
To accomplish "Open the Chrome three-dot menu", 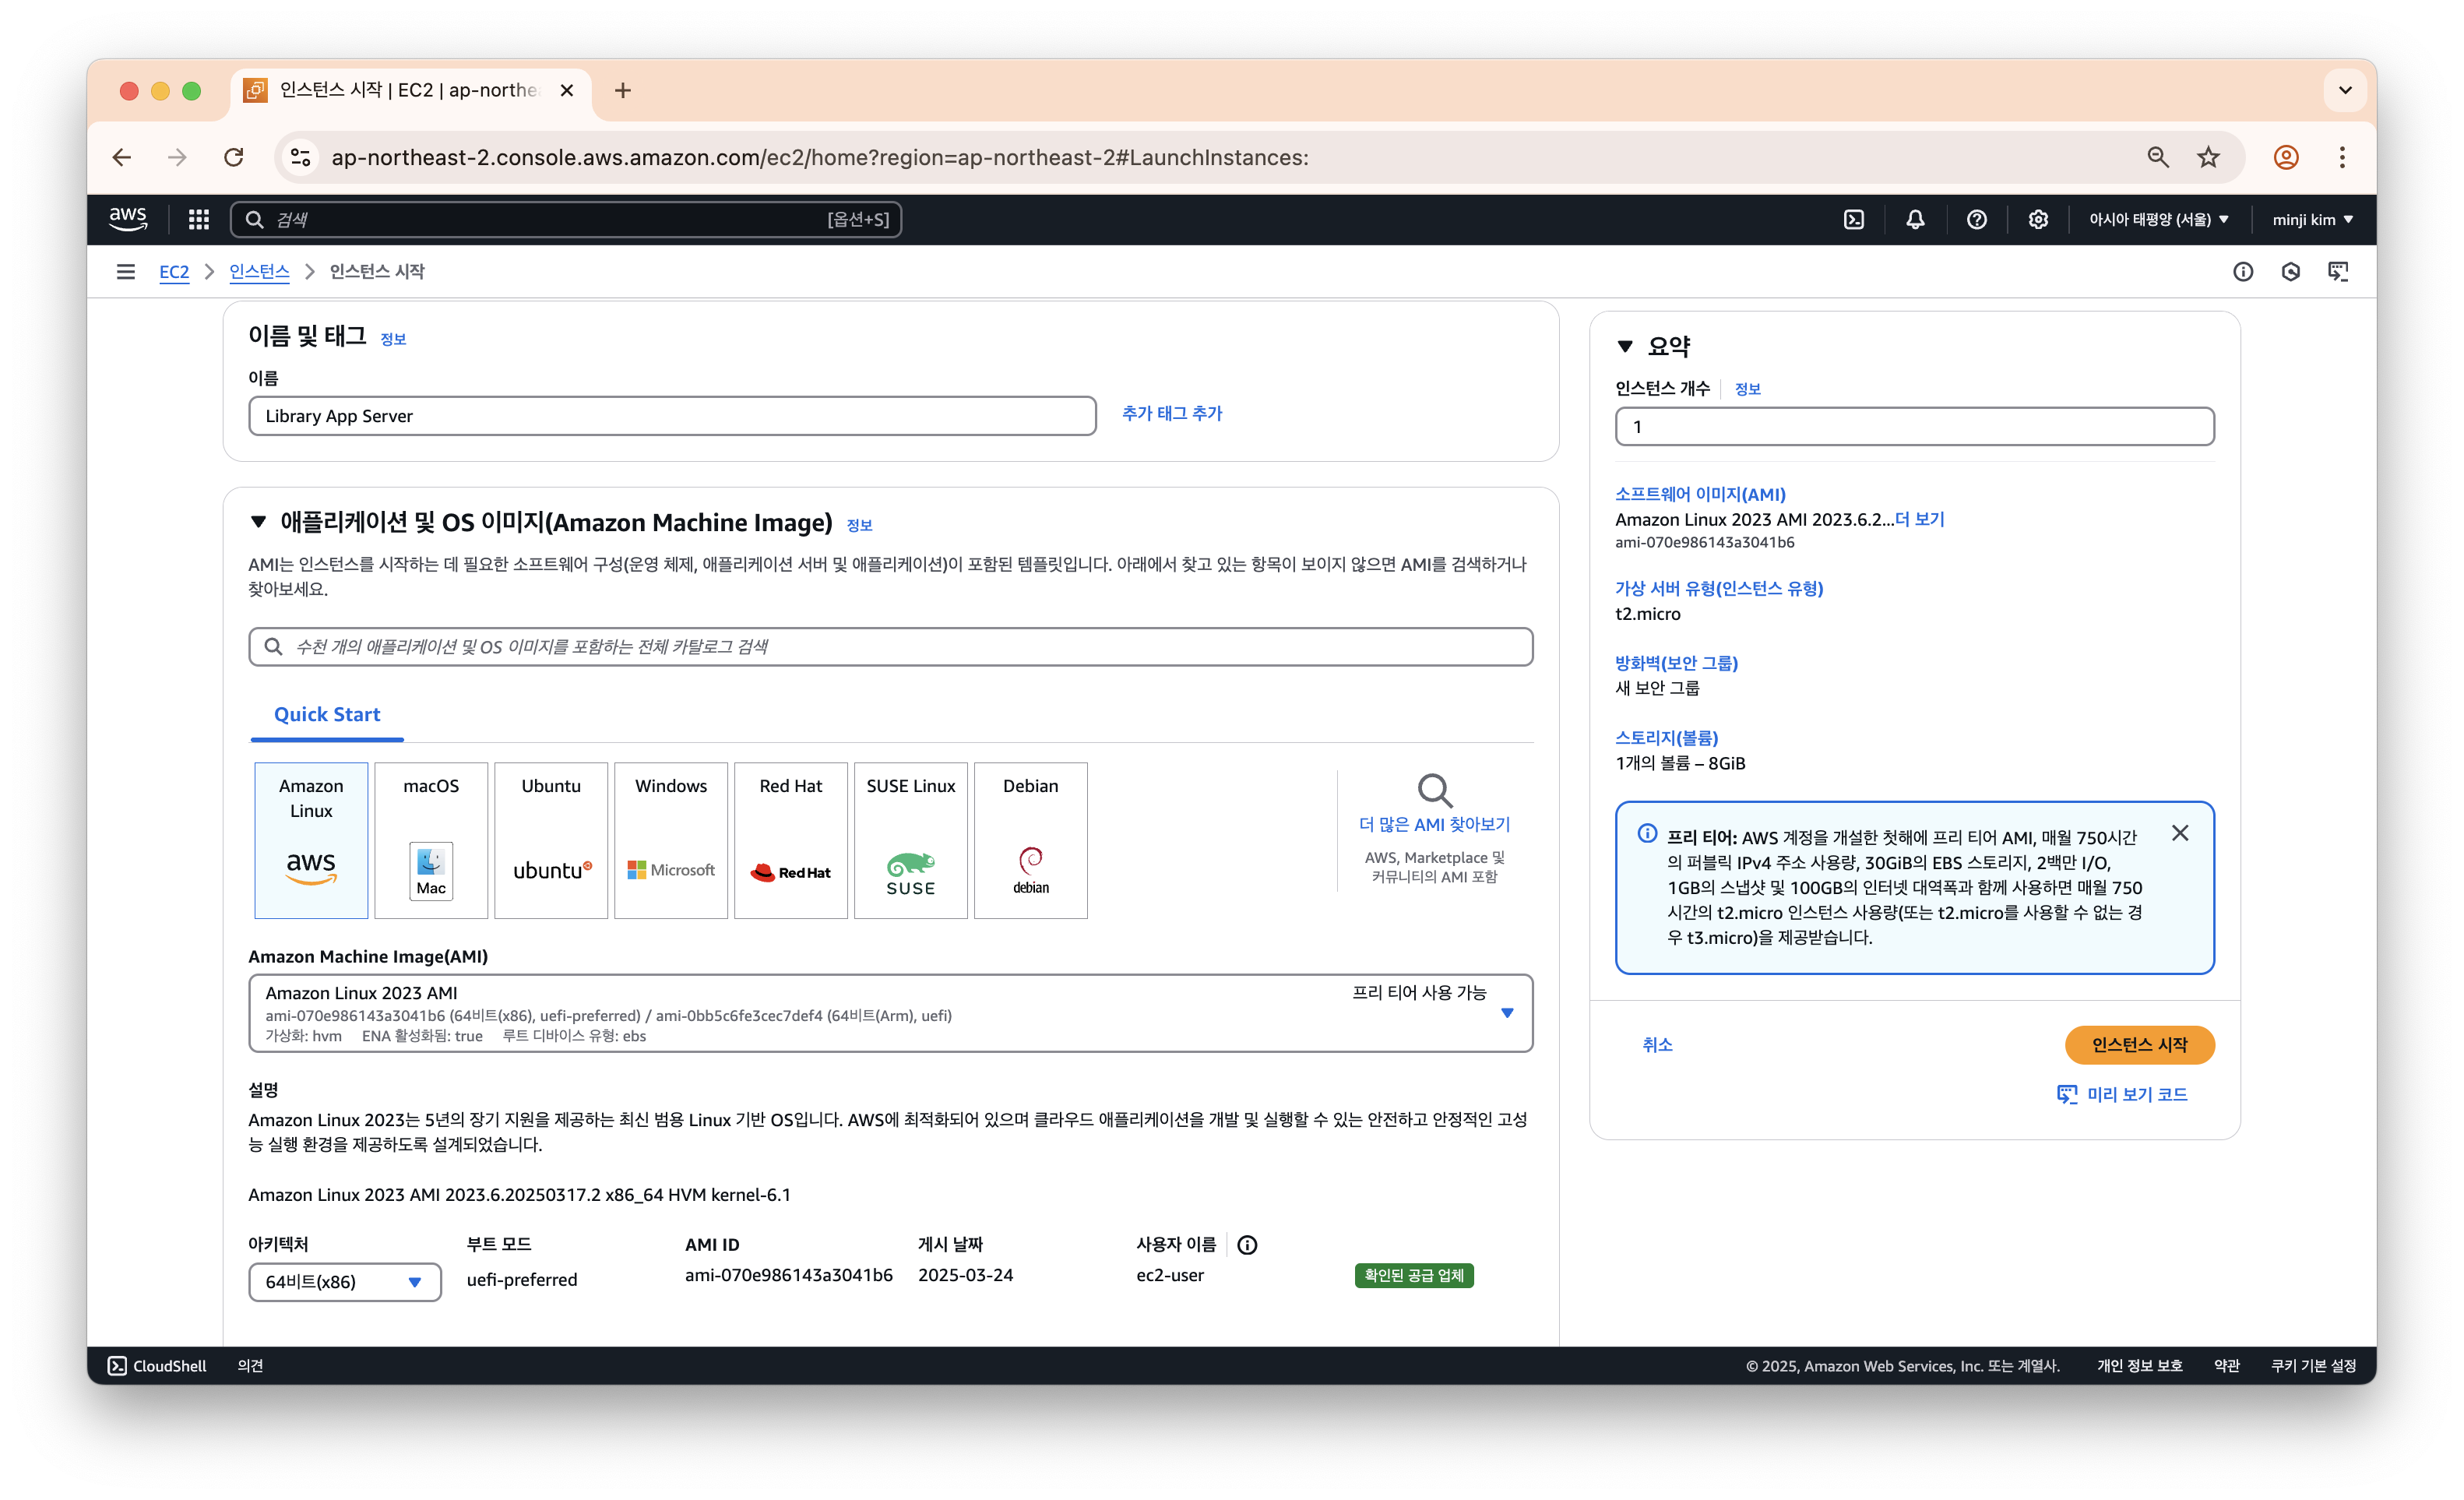I will coord(2342,157).
